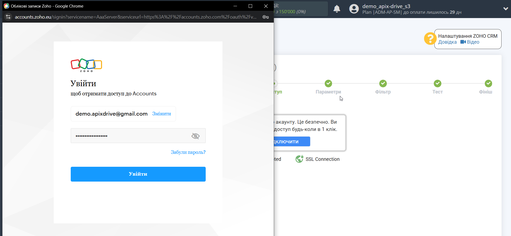
Task: Click the blue connect account button
Action: click(292, 141)
